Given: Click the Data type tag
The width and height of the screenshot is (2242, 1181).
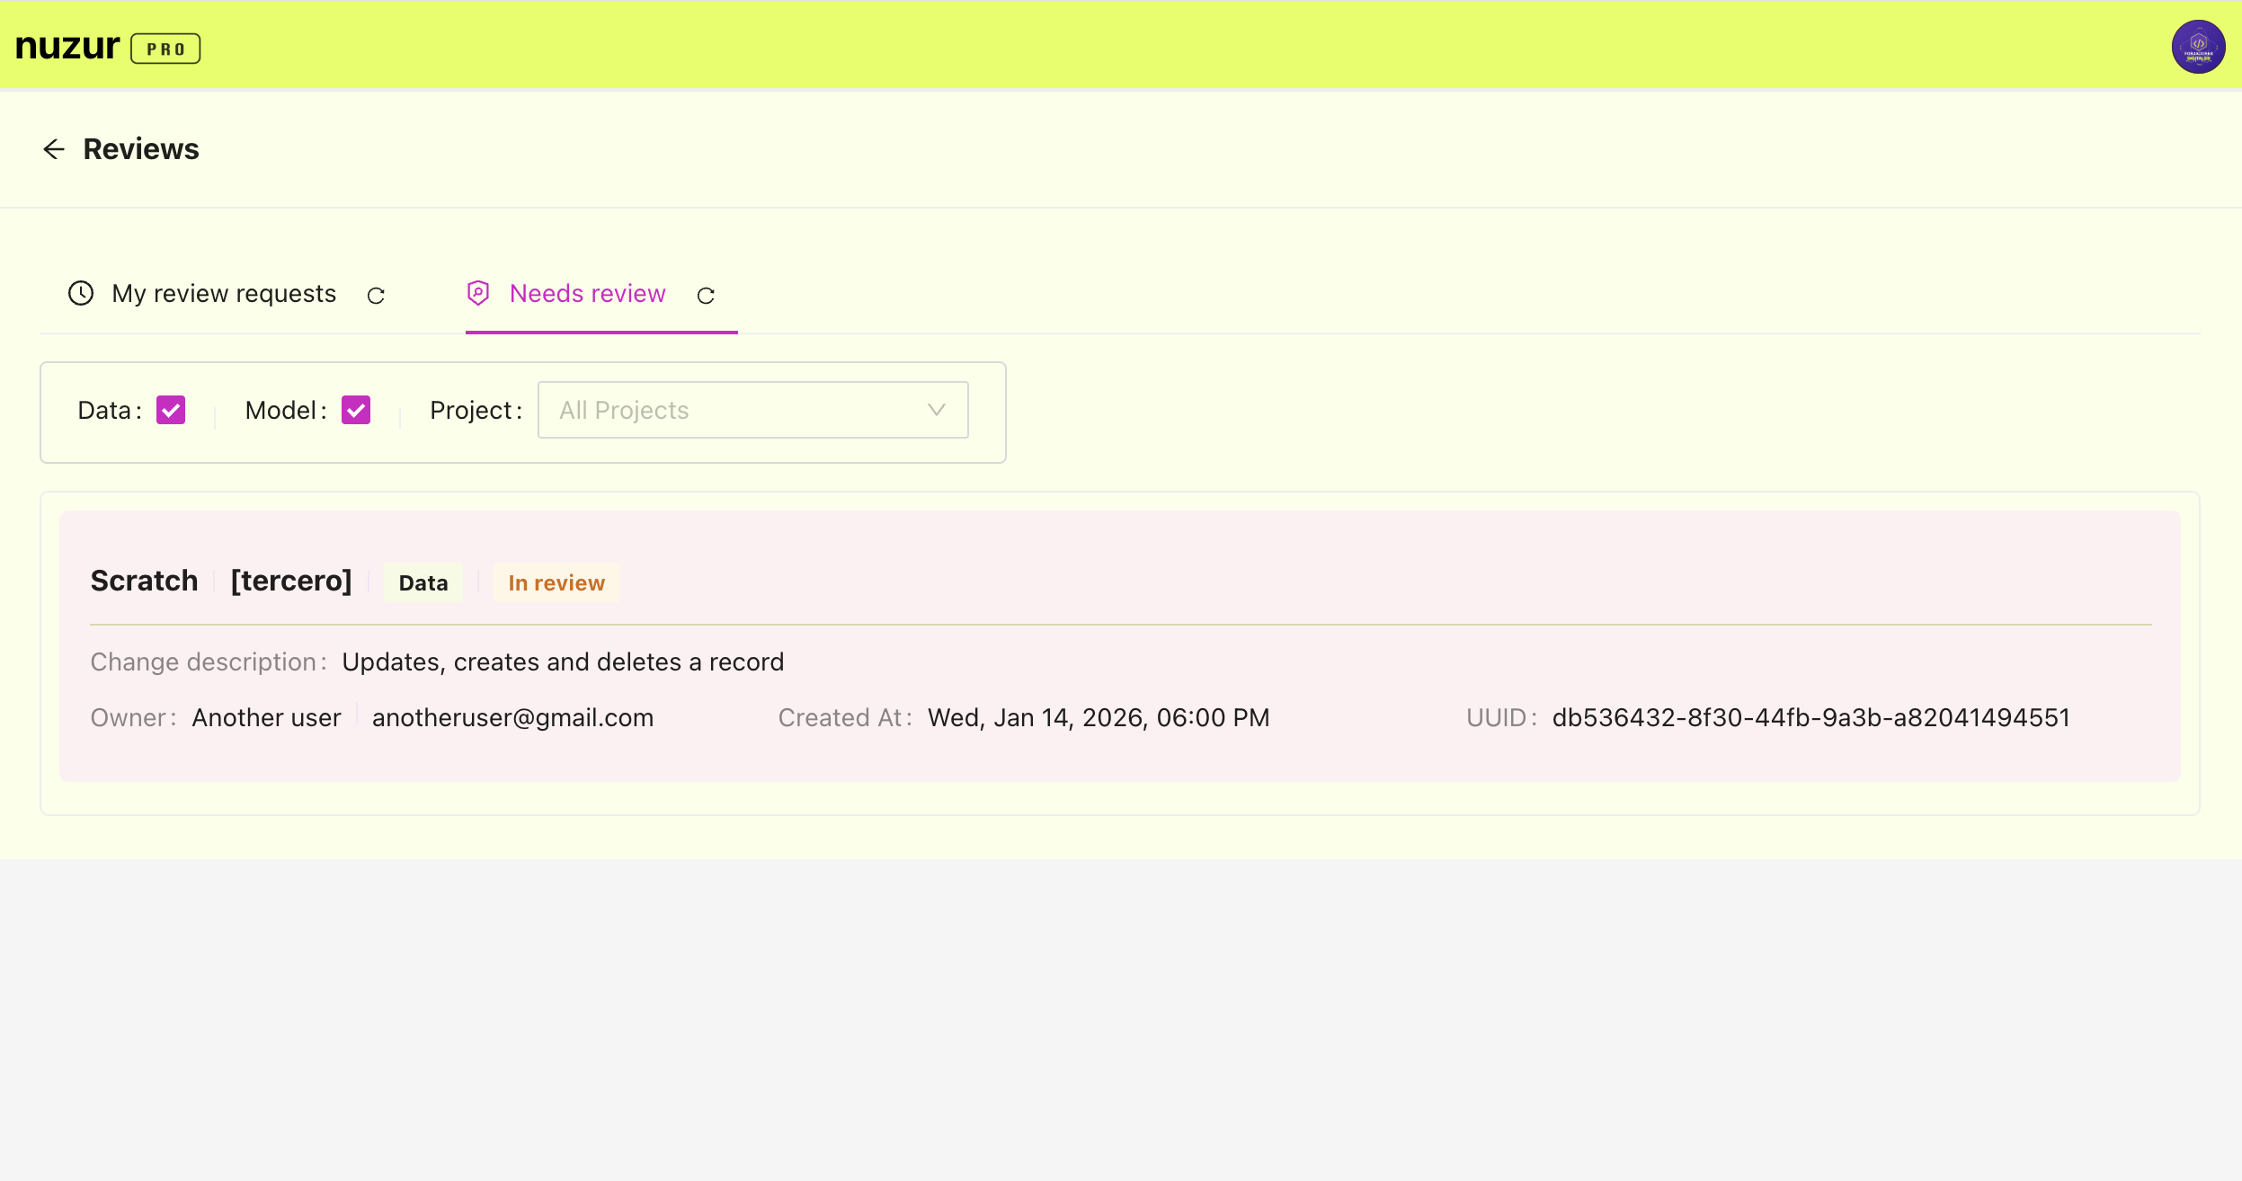Looking at the screenshot, I should [x=423, y=583].
